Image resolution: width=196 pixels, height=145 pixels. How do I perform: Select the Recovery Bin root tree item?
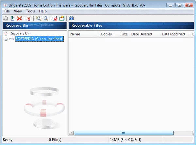20,33
